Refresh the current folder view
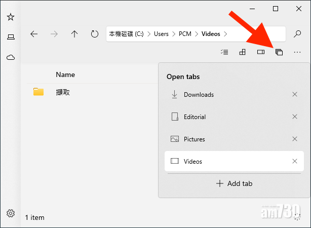Viewport: 311px width, 228px height. point(94,34)
